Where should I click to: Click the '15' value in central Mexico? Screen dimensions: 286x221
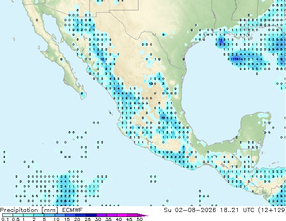[x=163, y=118]
